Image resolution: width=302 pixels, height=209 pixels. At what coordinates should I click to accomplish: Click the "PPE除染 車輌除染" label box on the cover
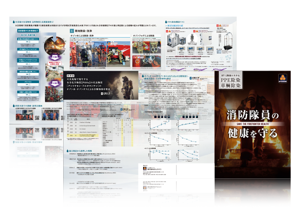(x=230, y=81)
